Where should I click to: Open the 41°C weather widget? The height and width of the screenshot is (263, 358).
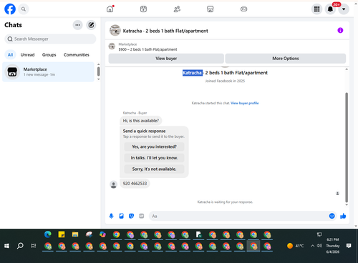point(296,246)
